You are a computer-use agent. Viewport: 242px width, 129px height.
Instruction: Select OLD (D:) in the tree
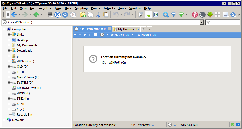(x=23, y=66)
